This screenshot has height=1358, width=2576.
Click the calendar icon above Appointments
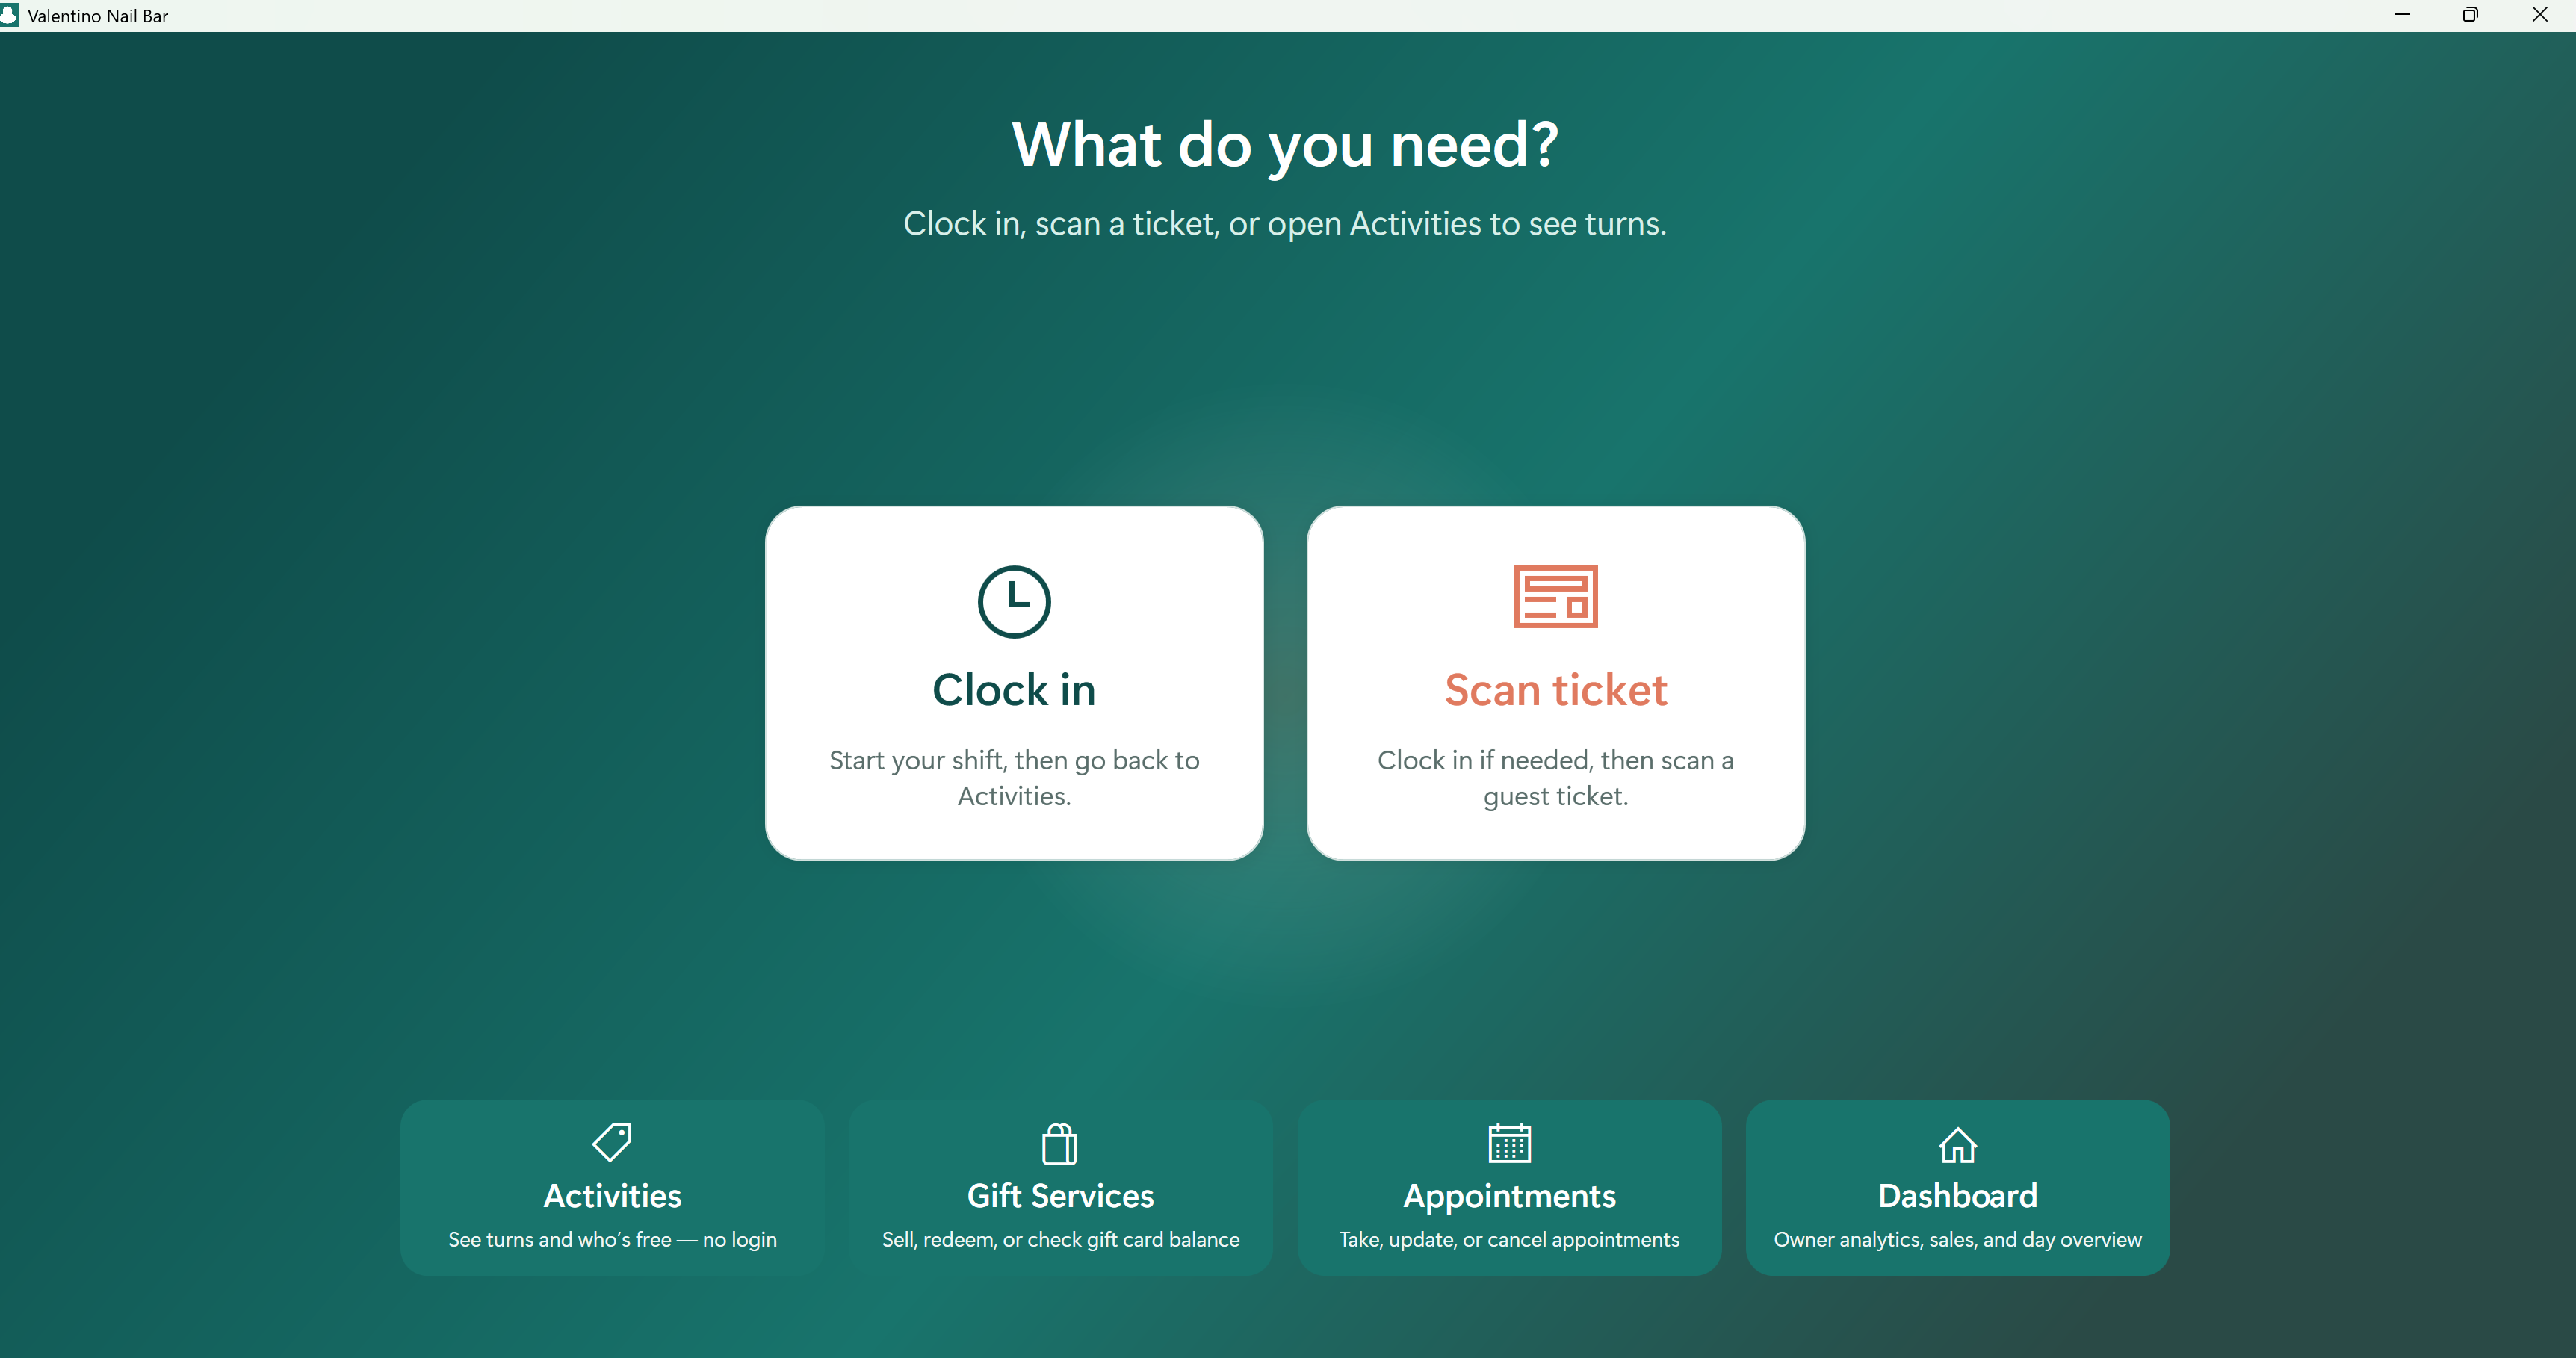click(1509, 1143)
